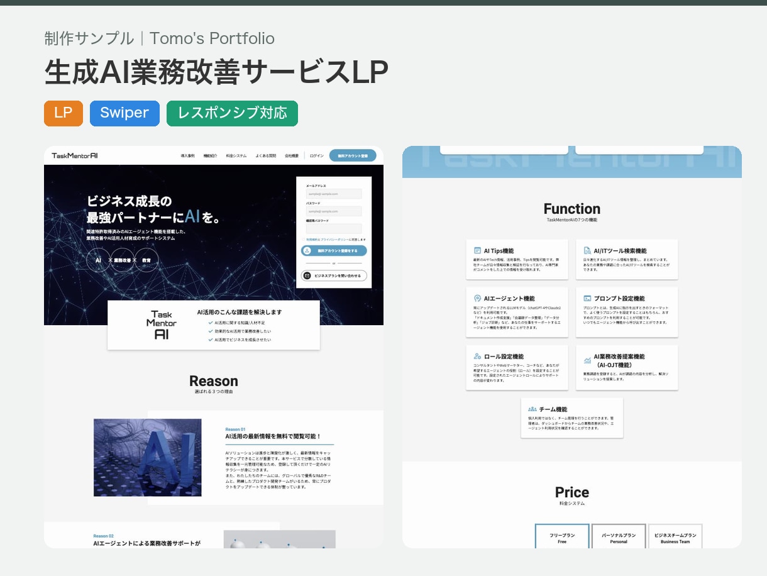The width and height of the screenshot is (767, 576).
Task: Click checkmark beside AI活用でビジネスを成長させたい
Action: (211, 340)
